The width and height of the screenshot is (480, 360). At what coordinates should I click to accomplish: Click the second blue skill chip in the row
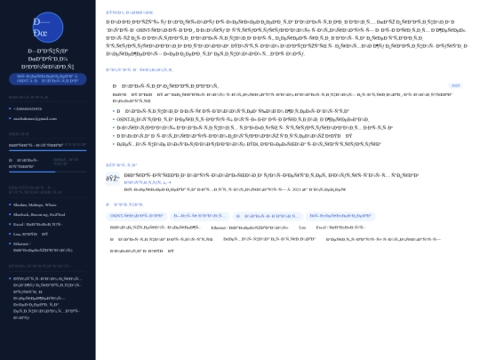(x=200, y=216)
